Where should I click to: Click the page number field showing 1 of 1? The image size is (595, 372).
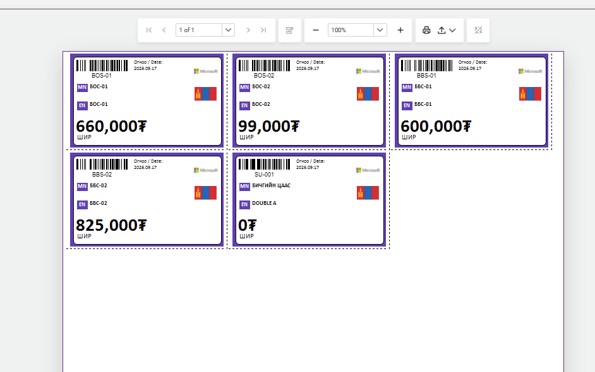(x=199, y=30)
